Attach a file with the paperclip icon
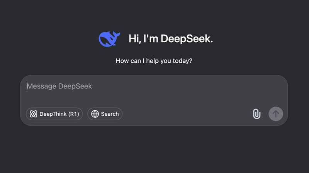Viewport: 309px width, 173px height. [256, 114]
